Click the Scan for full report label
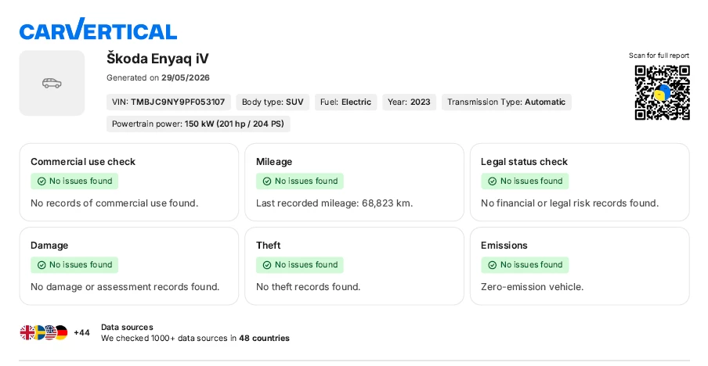Screen dimensions: 708x366 pos(659,56)
